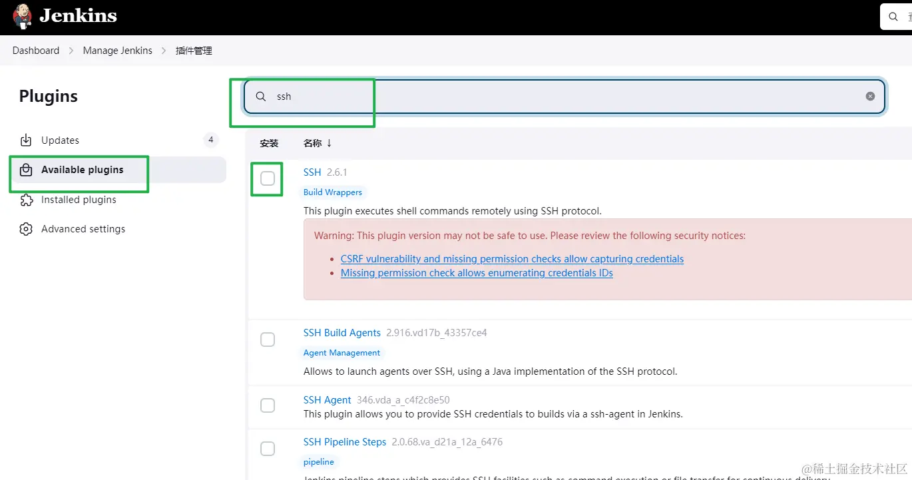Check the SSH Pipeline Steps checkbox
Image resolution: width=912 pixels, height=480 pixels.
click(x=268, y=449)
